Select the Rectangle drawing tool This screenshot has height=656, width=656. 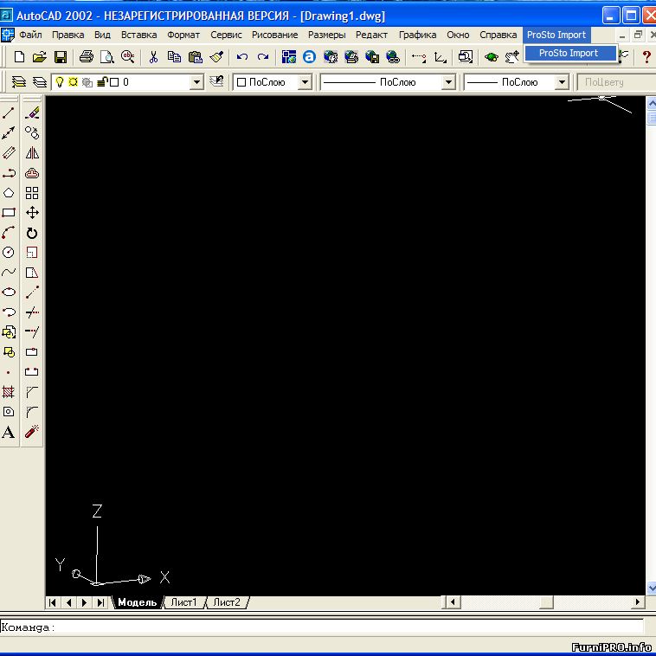9,213
